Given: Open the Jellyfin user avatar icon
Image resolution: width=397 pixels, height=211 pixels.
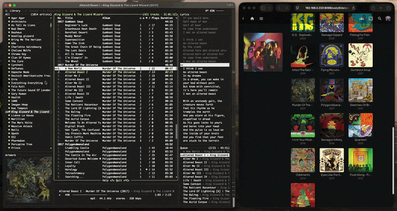Looking at the screenshot, I should (x=388, y=18).
